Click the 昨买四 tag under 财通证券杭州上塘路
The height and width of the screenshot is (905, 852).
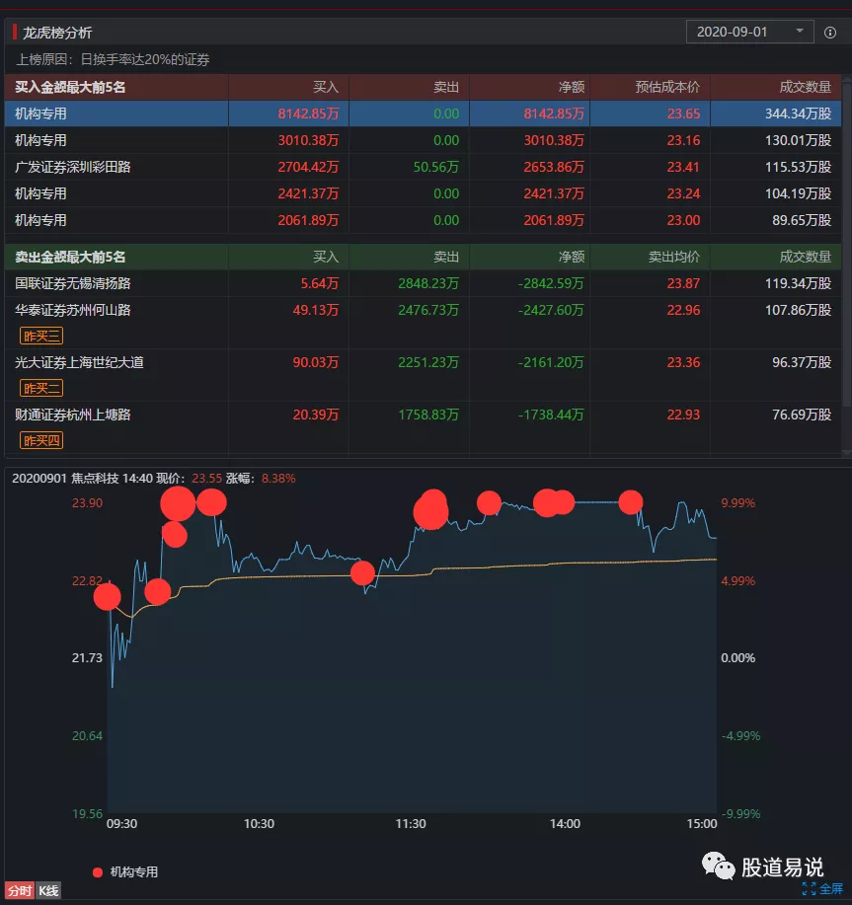coord(41,440)
